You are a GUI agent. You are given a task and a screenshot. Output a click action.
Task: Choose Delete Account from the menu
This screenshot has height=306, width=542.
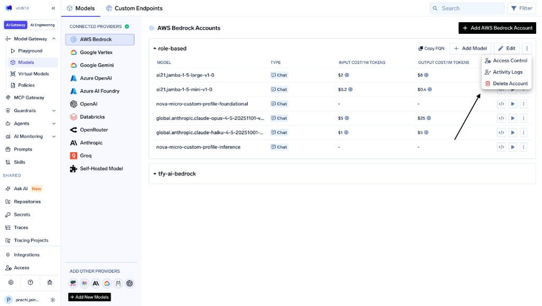(x=506, y=84)
